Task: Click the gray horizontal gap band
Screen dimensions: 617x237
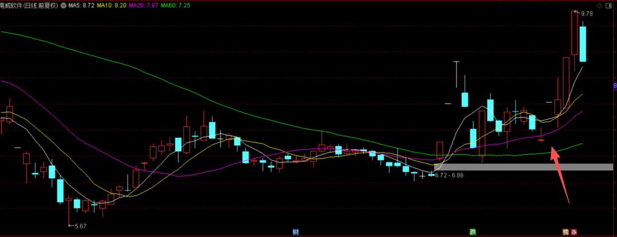Action: tap(523, 167)
